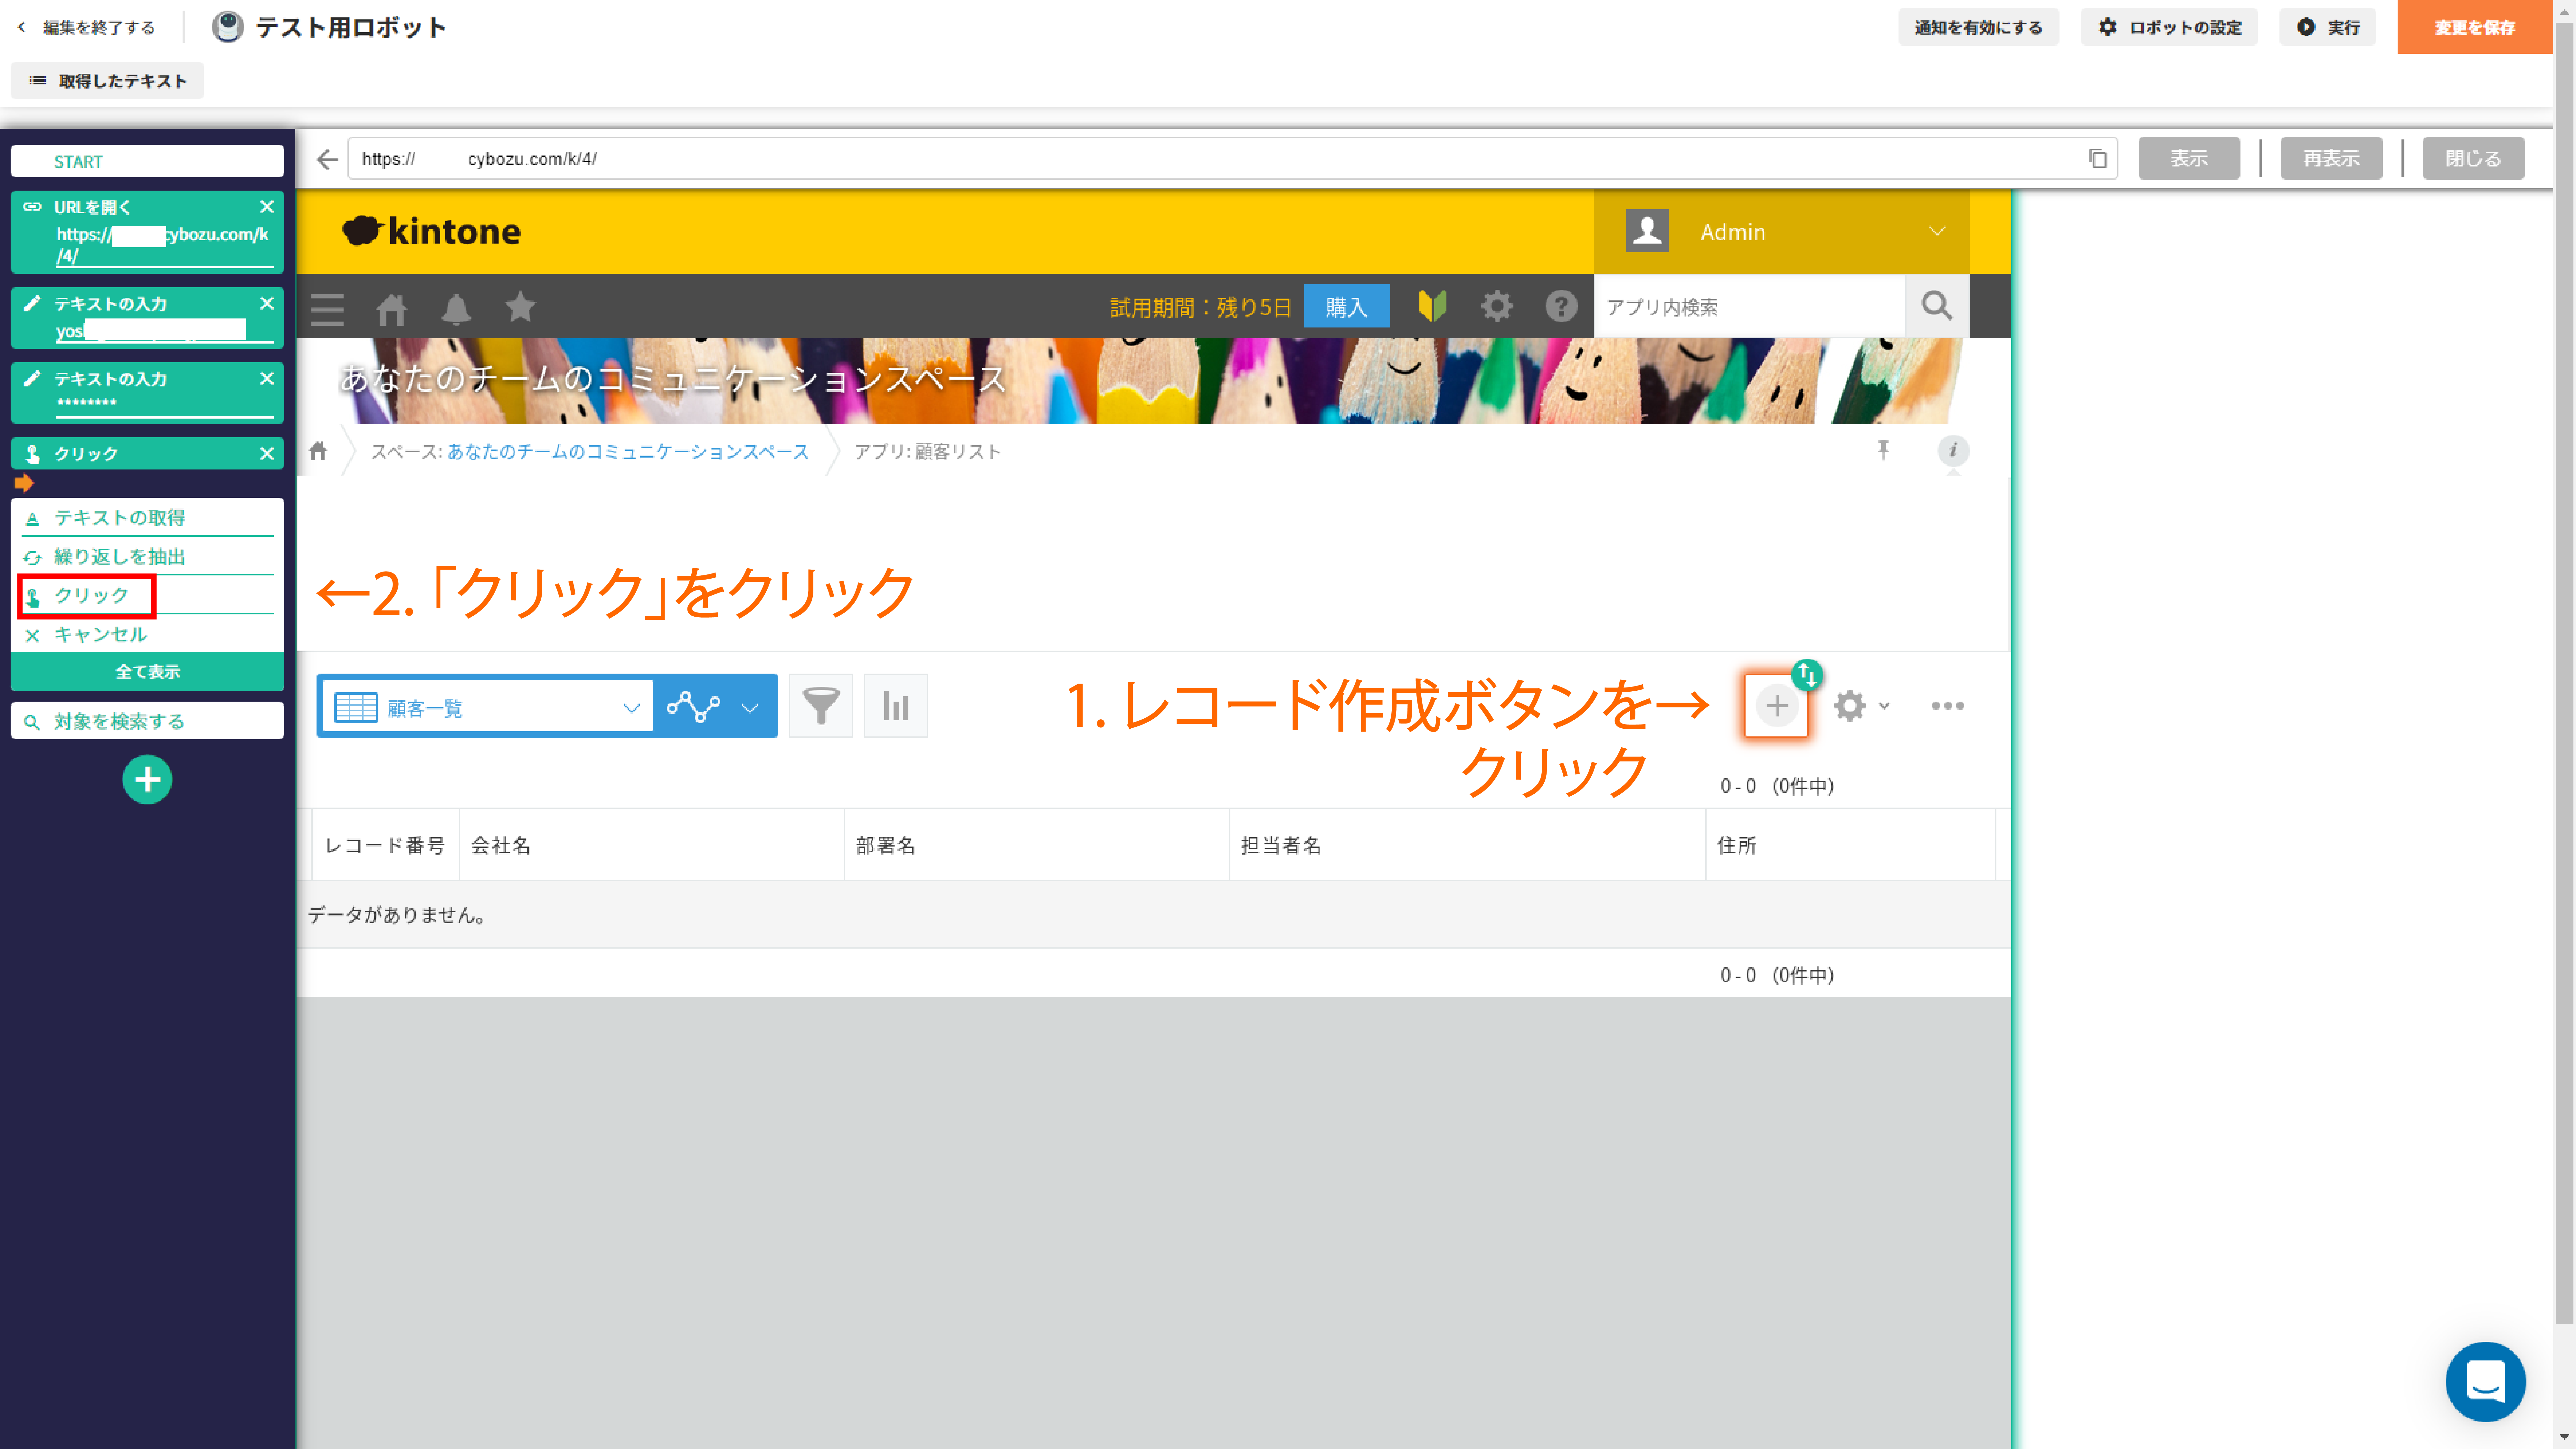Show app info via the i icon
The height and width of the screenshot is (1449, 2576).
(x=1953, y=451)
